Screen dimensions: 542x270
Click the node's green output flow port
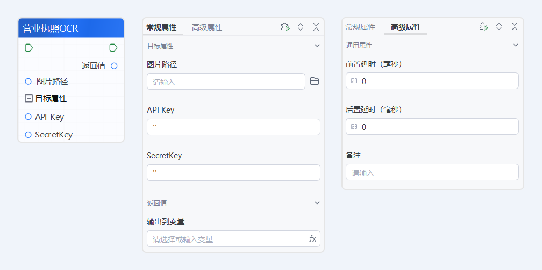[113, 48]
